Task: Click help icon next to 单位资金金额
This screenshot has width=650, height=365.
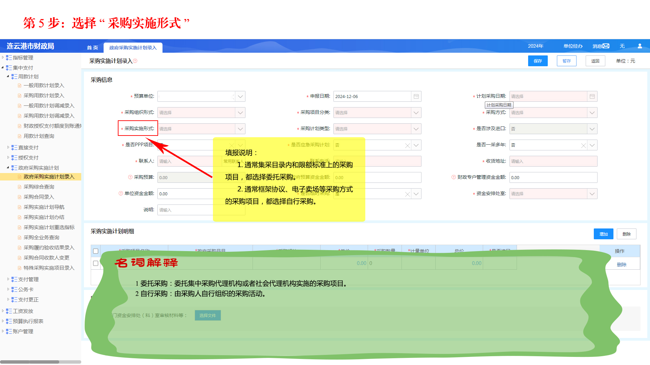Action: click(121, 193)
